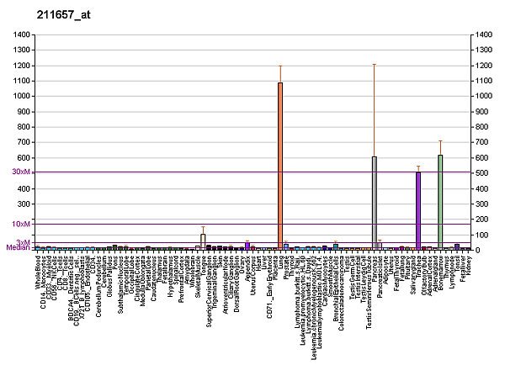Viewport: 505px width, 365px height.
Task: Click the BronchialEpithelialCells axis label
Action: pos(335,292)
